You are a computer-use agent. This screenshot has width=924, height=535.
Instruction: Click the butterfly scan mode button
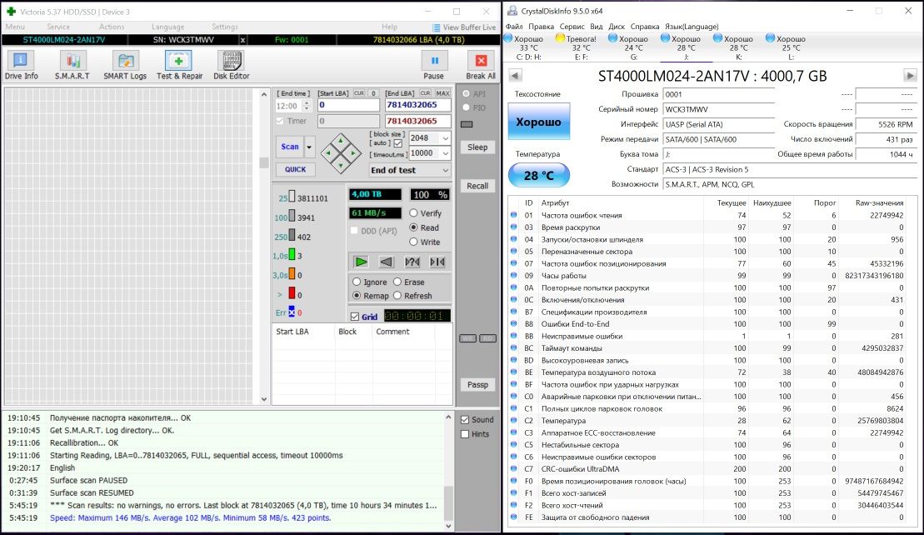(437, 262)
